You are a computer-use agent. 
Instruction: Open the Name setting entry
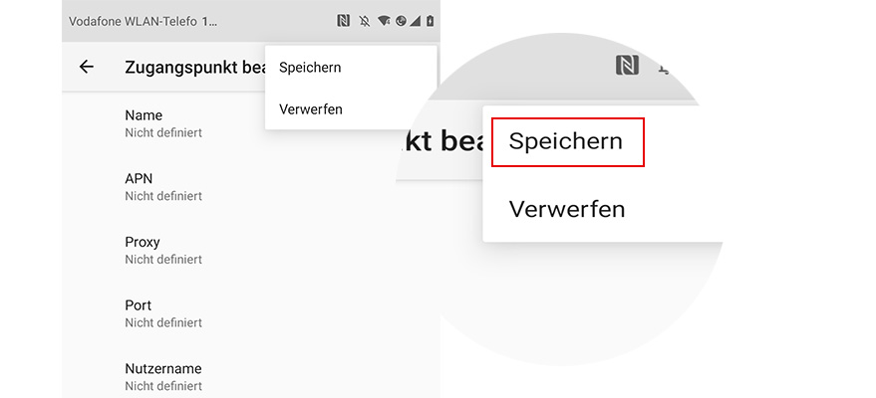pos(163,123)
